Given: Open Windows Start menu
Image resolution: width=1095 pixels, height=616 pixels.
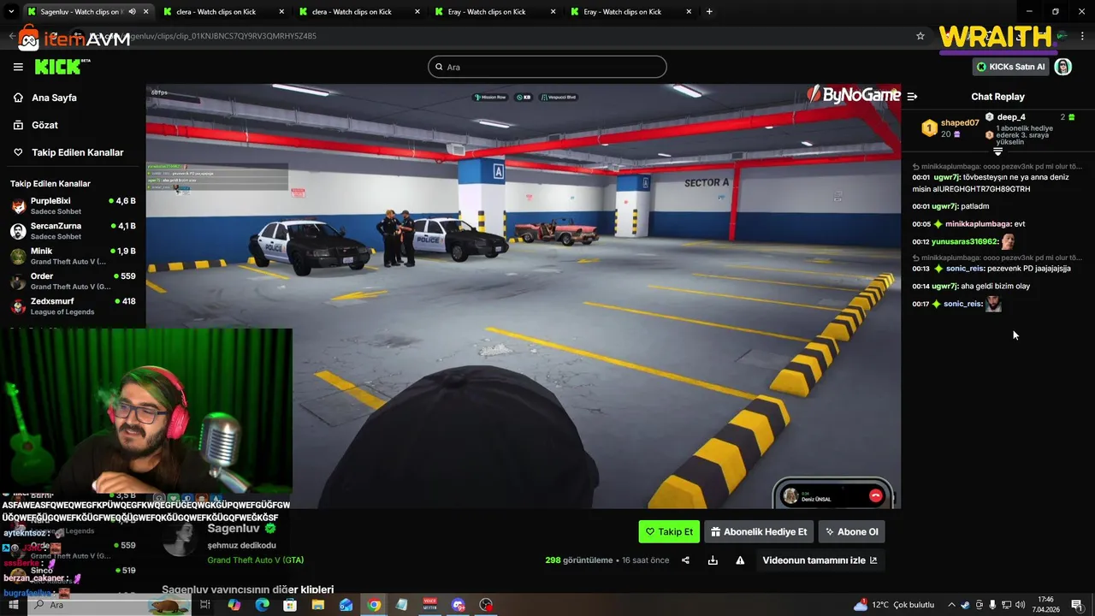Looking at the screenshot, I should click(14, 605).
